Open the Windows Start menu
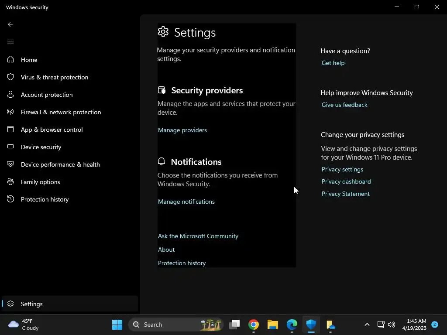The width and height of the screenshot is (447, 335). [x=117, y=325]
